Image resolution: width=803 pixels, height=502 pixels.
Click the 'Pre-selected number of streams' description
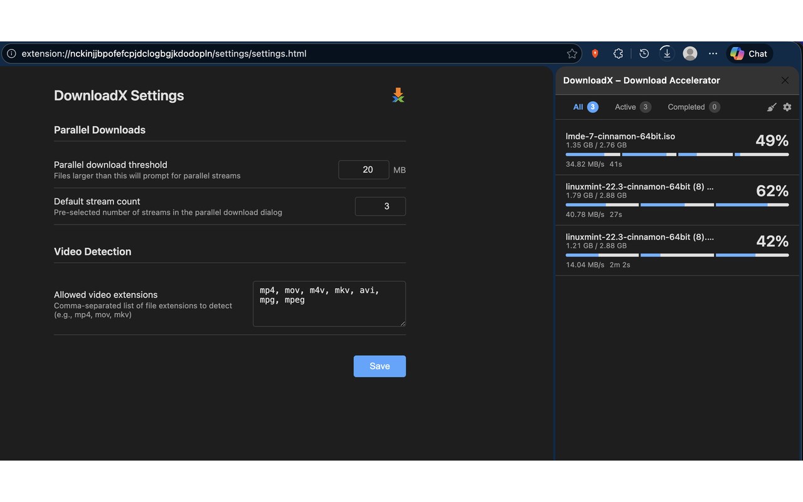168,213
